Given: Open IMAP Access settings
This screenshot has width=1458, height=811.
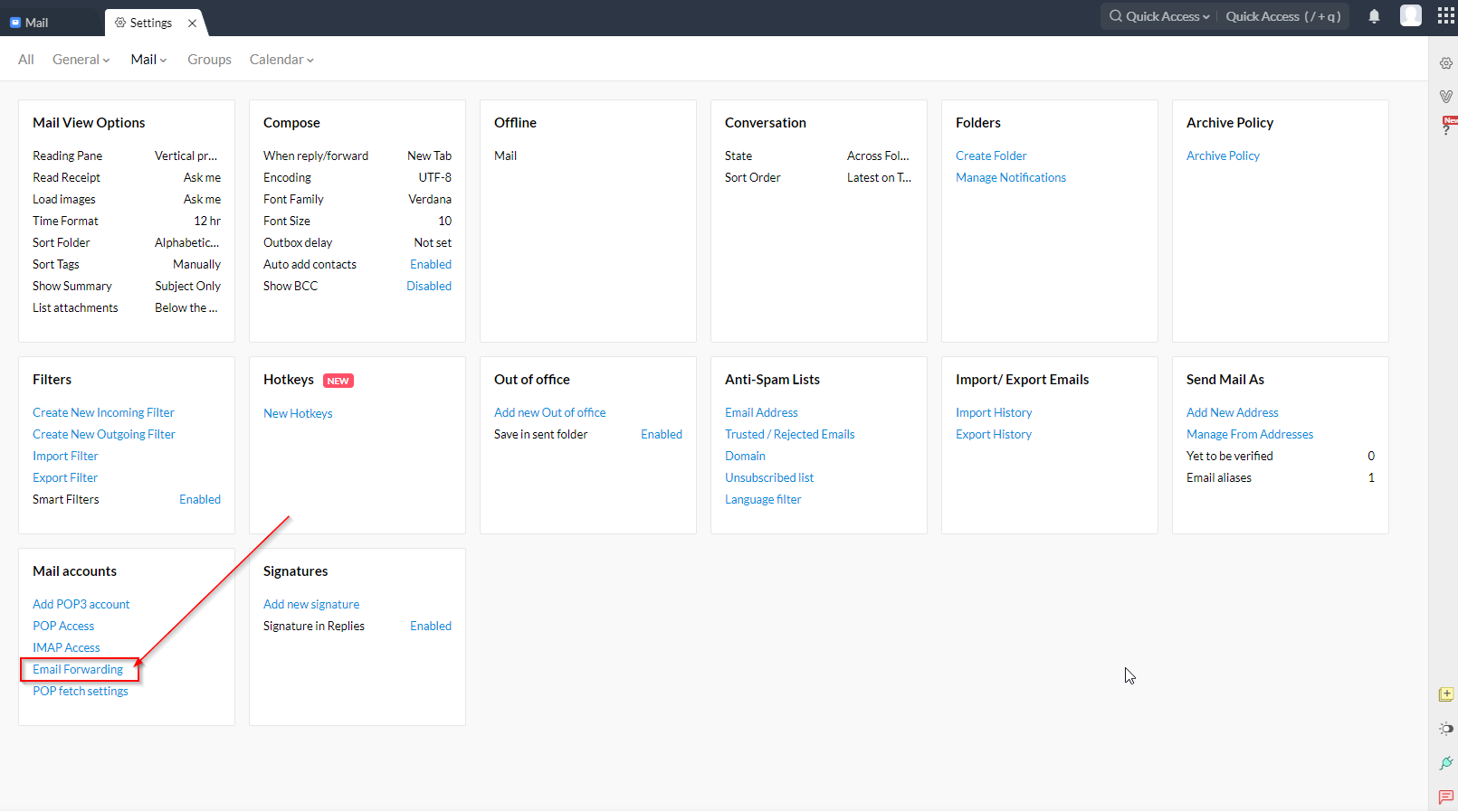Looking at the screenshot, I should (x=66, y=647).
